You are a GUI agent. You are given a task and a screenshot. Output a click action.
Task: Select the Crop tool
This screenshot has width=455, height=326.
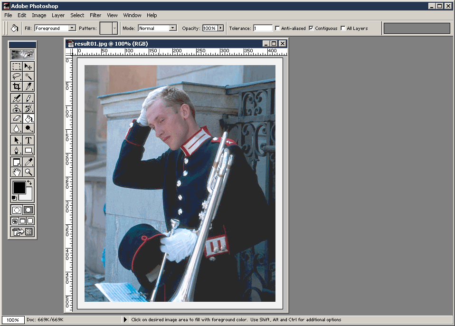[17, 86]
